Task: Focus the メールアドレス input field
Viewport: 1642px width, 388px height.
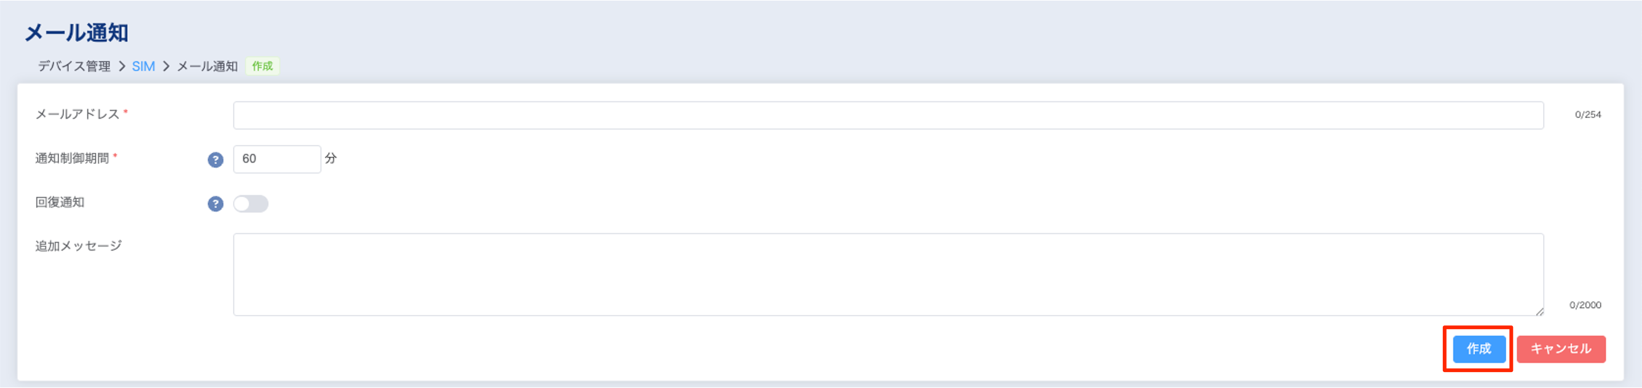Action: point(888,115)
